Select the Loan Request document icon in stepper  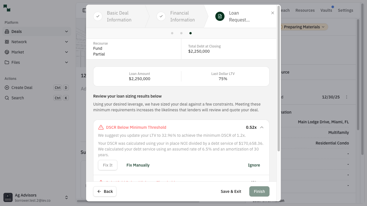pyautogui.click(x=220, y=16)
